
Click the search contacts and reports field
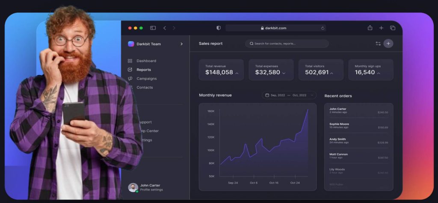click(287, 43)
